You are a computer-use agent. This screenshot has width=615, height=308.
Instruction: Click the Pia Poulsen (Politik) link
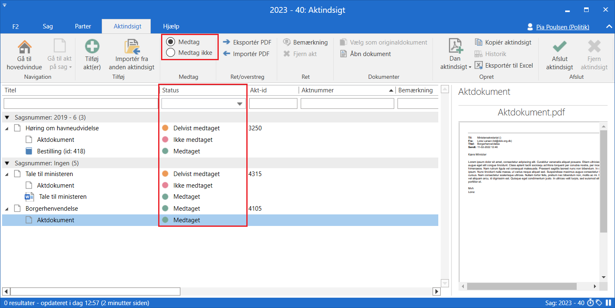[x=563, y=27]
